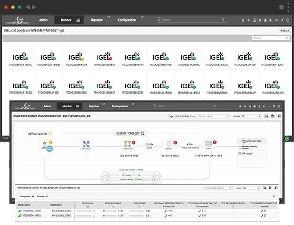Open Reporter pop-out icon in back window
This screenshot has height=225, width=294.
click(108, 17)
